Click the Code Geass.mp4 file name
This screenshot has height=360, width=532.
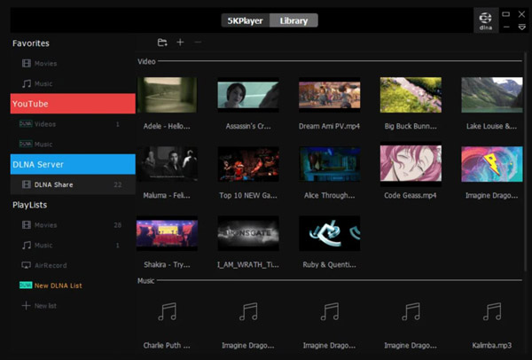(411, 195)
